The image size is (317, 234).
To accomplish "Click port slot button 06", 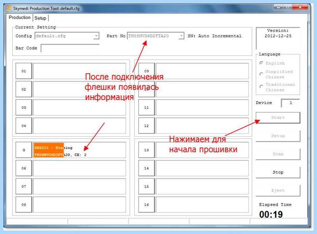I will [24, 168].
